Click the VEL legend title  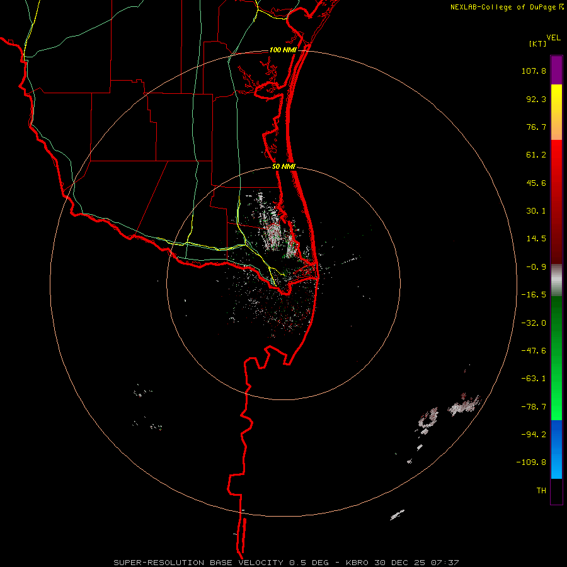point(553,38)
